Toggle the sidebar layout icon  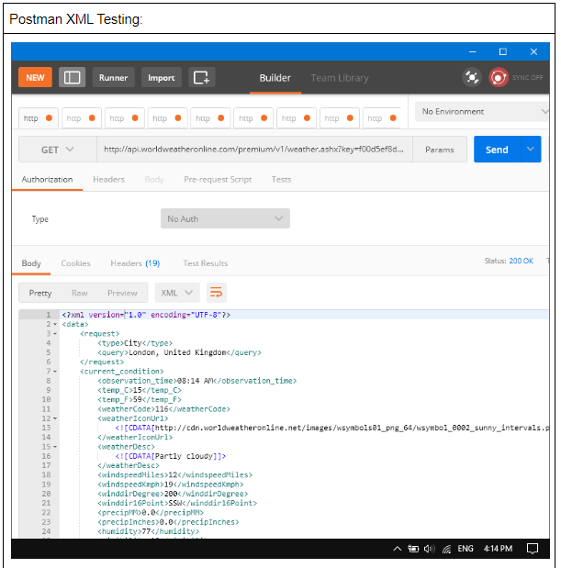(x=72, y=77)
